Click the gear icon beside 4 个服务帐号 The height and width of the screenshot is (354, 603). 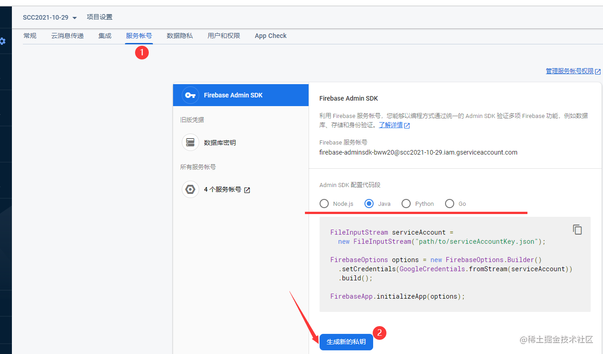[190, 189]
